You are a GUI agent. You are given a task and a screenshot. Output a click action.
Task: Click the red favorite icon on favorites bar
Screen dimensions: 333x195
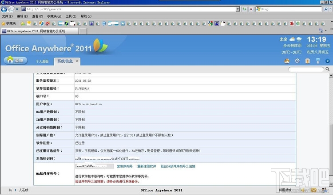click(x=292, y=23)
